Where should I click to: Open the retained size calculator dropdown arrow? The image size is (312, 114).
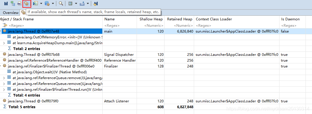click(x=76, y=3)
